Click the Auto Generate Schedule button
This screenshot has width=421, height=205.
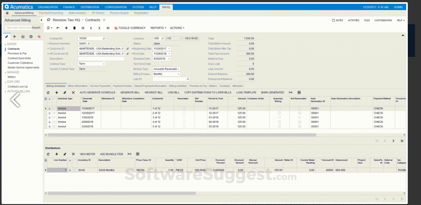(x=97, y=93)
